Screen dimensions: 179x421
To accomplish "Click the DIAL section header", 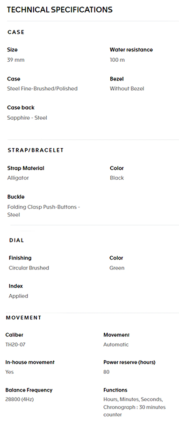I will 17,240.
